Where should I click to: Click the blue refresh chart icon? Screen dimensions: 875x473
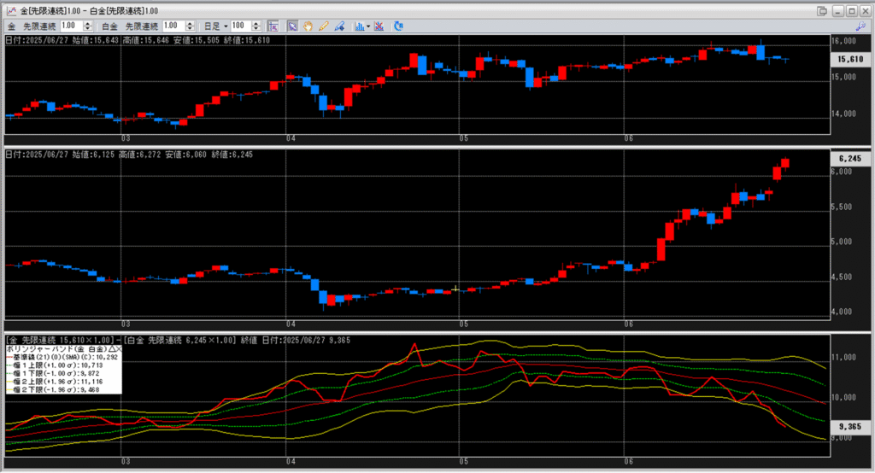[397, 26]
